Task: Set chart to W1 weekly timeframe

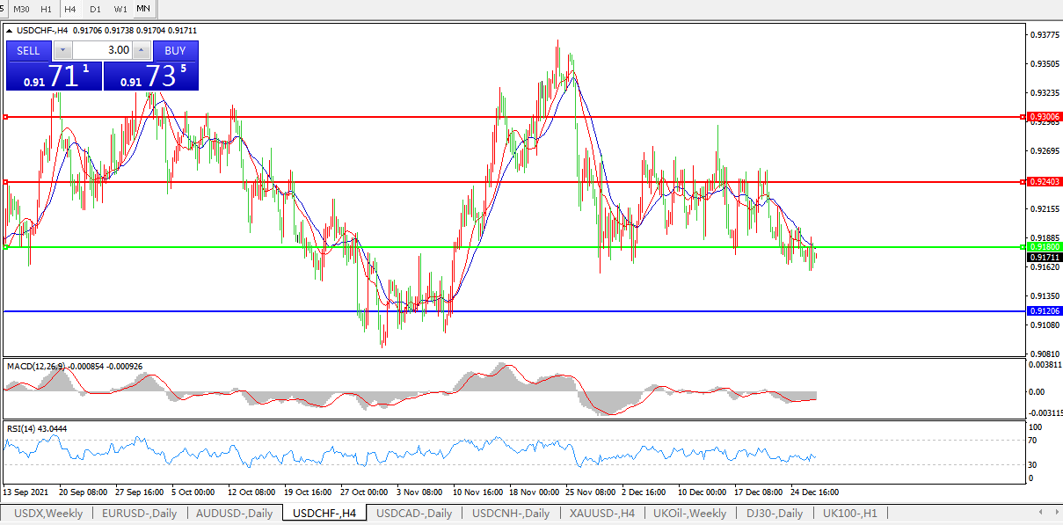Action: (120, 9)
